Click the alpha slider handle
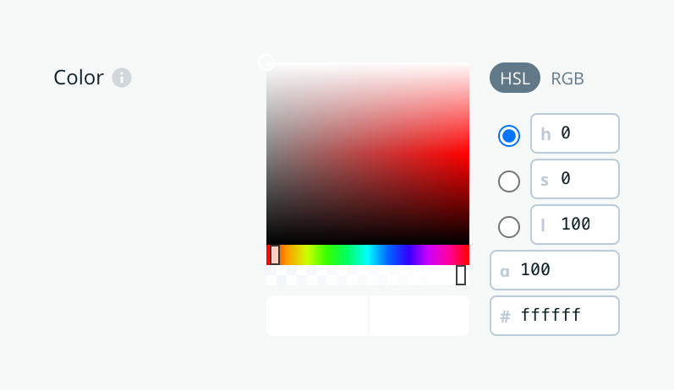Viewport: 674px width, 390px height. pos(461,275)
